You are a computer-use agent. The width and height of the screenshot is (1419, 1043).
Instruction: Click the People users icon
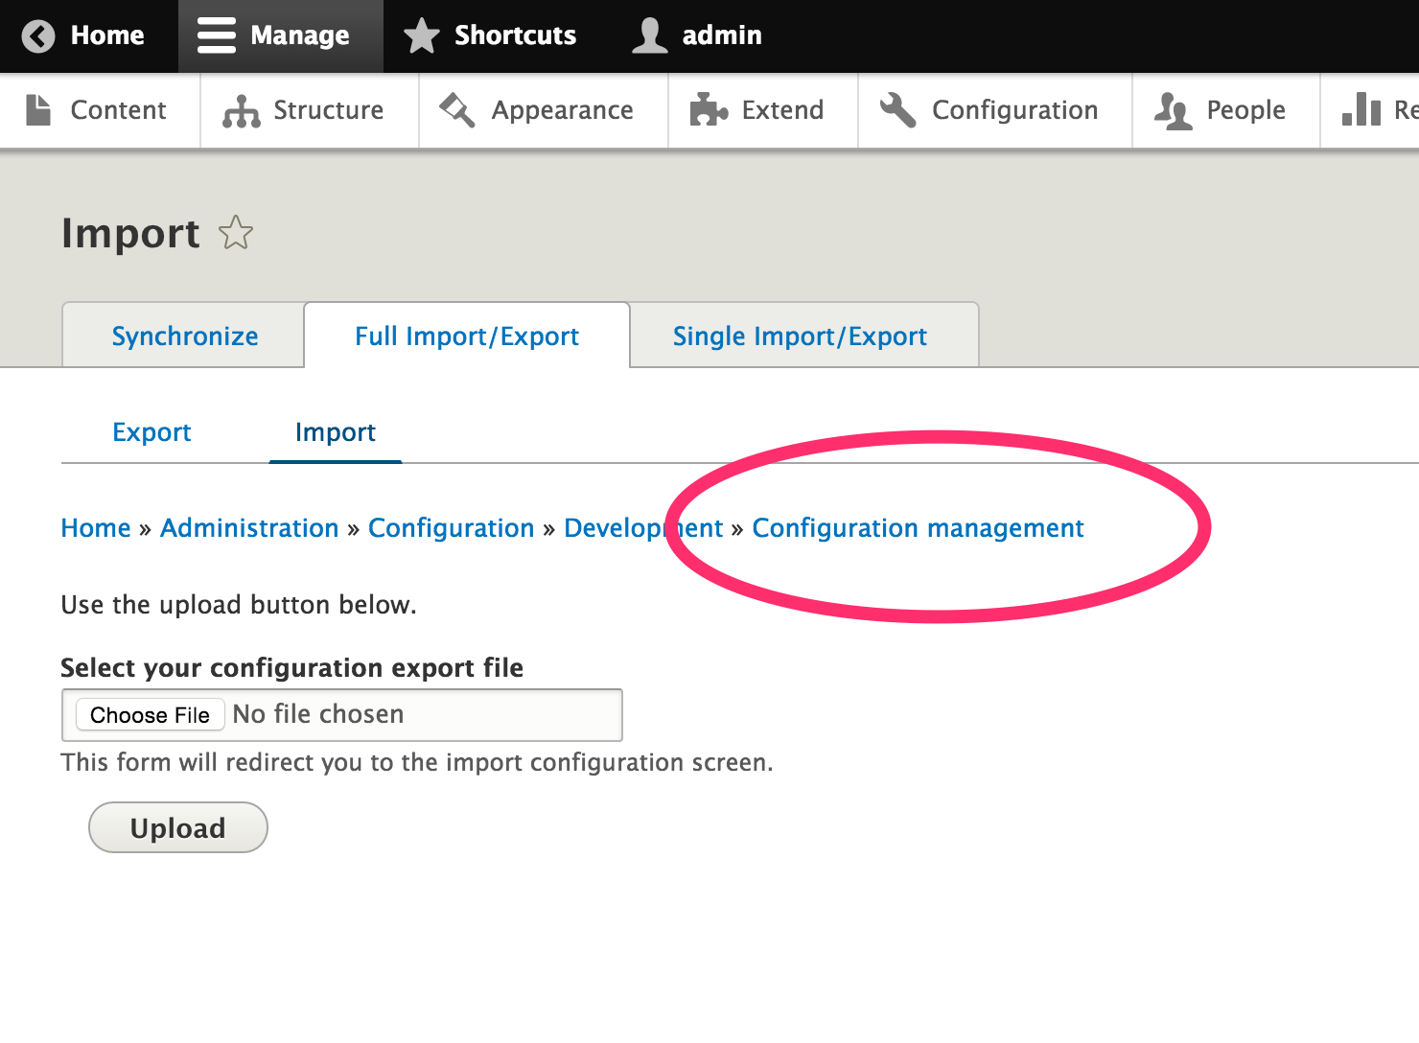pyautogui.click(x=1174, y=111)
